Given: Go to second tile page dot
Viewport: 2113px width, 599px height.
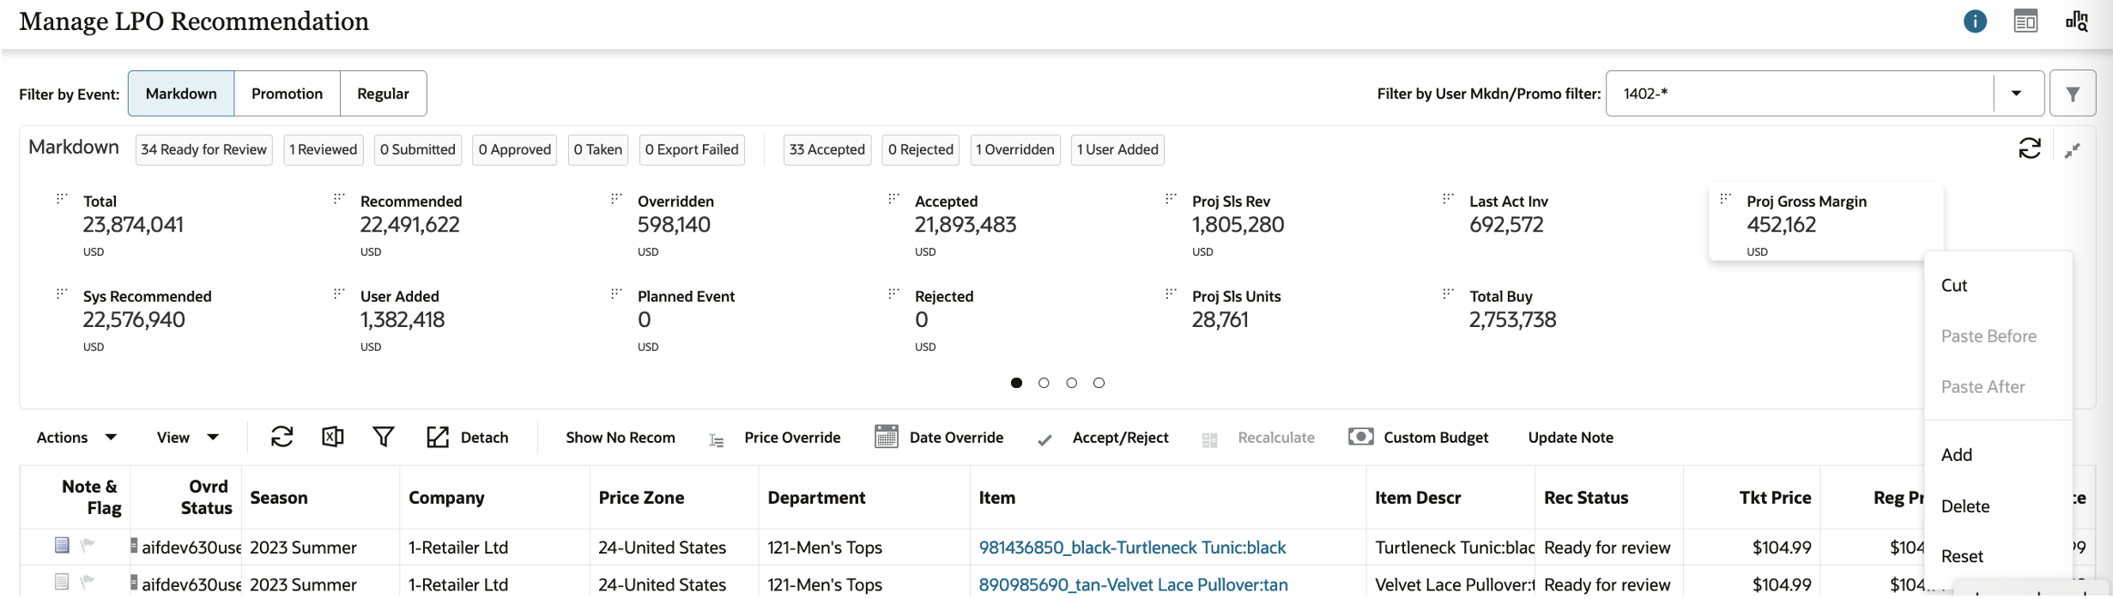Looking at the screenshot, I should (1044, 383).
